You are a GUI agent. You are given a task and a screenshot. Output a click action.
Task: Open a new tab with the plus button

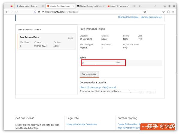(139, 6)
